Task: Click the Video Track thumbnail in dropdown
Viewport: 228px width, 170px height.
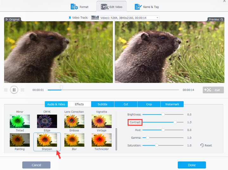Action: [95, 18]
